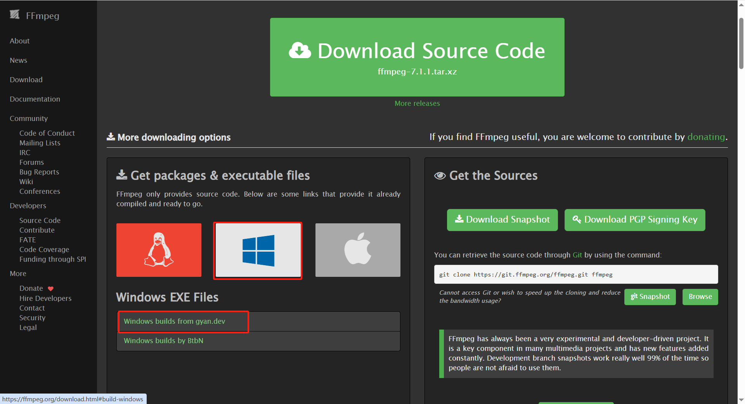The image size is (745, 404).
Task: Click the Download Snapshot button
Action: click(x=502, y=220)
